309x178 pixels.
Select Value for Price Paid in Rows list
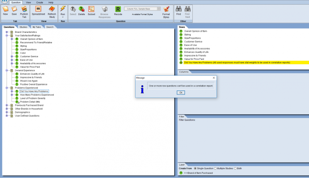click(194, 59)
